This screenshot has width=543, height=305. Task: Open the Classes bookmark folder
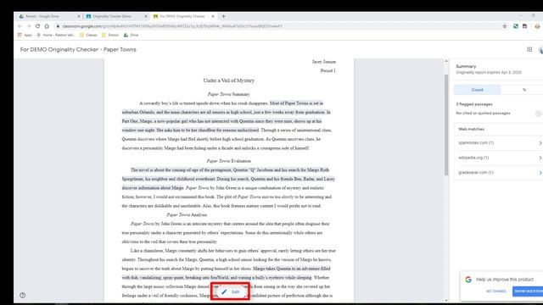pos(88,35)
